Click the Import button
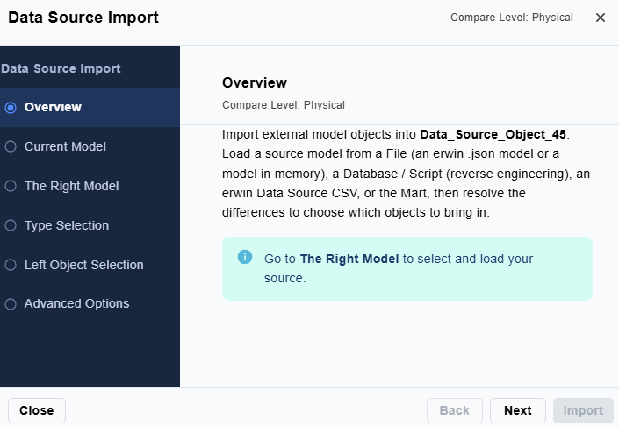 583,410
